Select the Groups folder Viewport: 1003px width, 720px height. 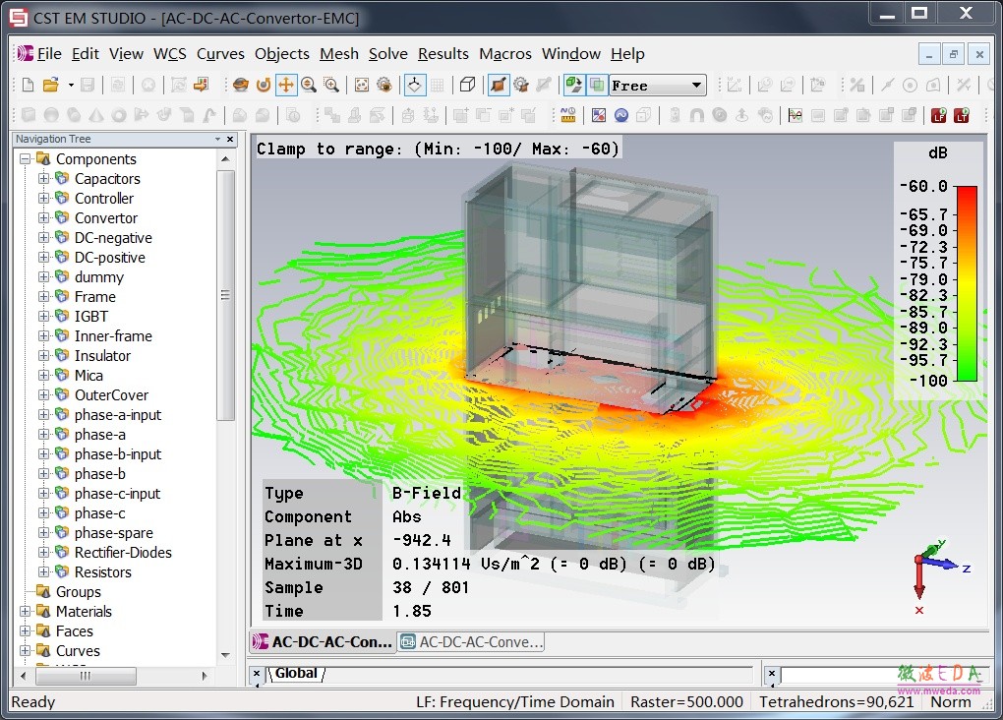78,592
